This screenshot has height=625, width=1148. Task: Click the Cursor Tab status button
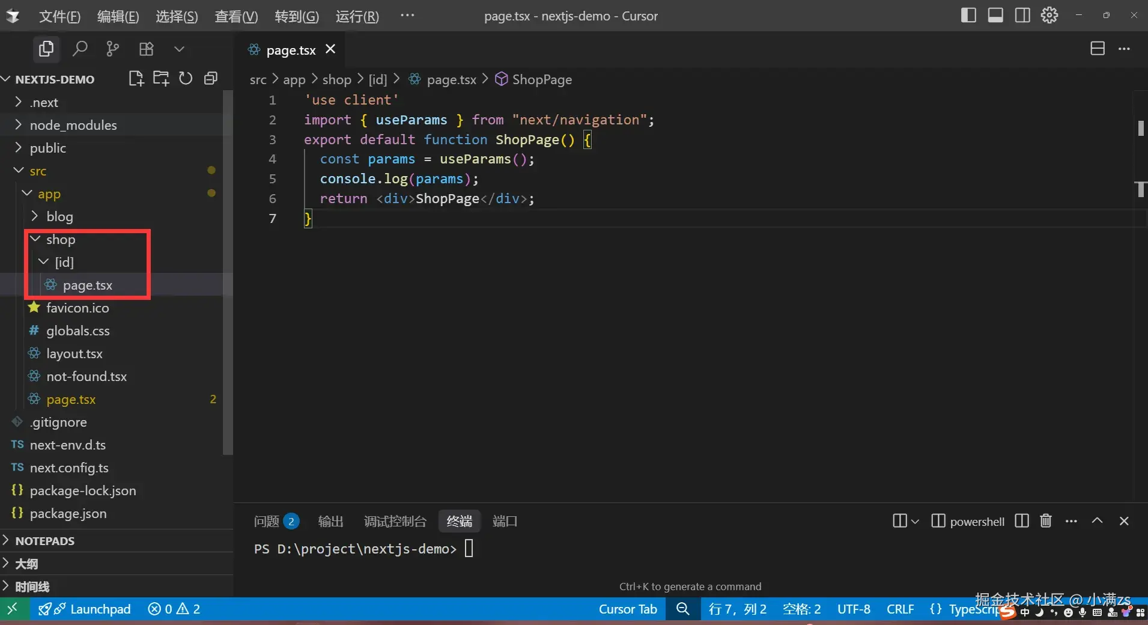coord(628,609)
